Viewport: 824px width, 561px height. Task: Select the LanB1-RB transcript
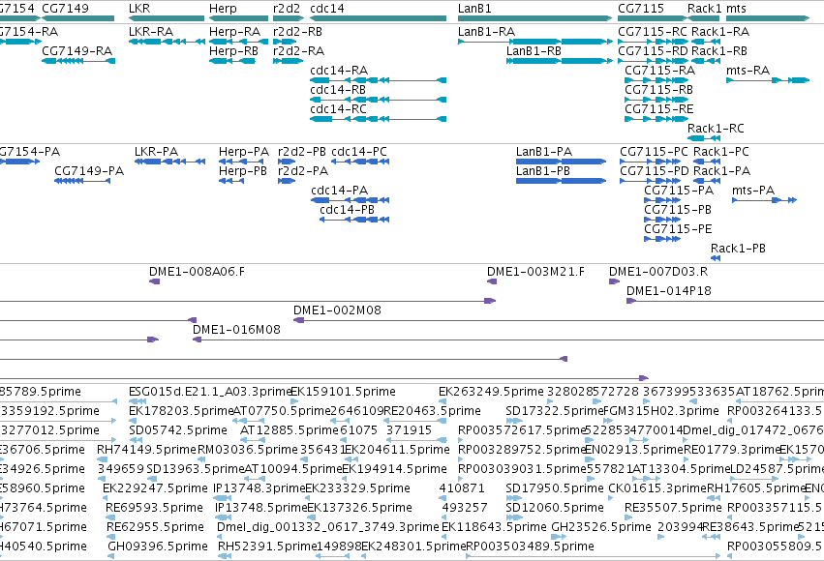pyautogui.click(x=559, y=61)
